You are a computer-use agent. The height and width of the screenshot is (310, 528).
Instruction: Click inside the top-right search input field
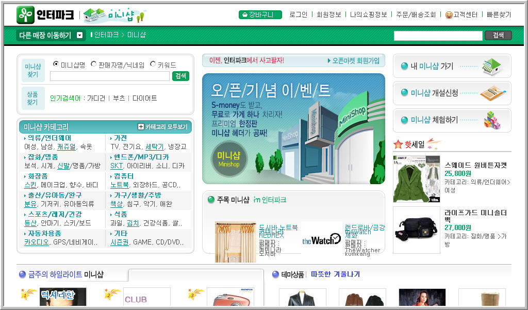point(438,35)
